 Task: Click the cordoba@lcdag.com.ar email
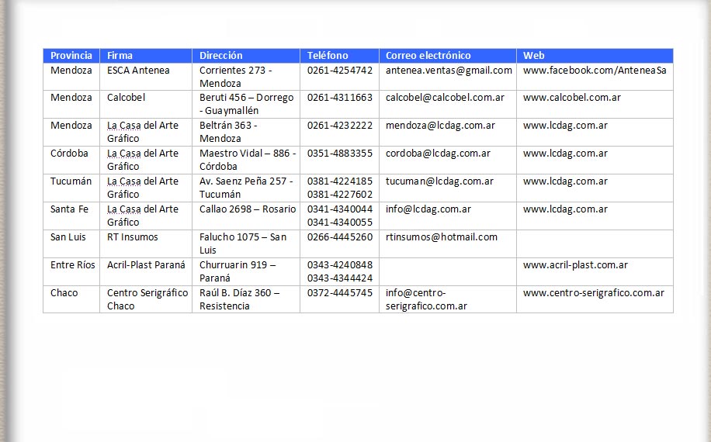click(438, 154)
